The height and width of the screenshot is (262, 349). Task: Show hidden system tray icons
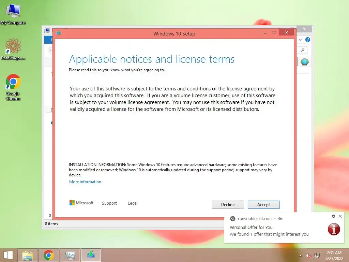[x=301, y=256]
